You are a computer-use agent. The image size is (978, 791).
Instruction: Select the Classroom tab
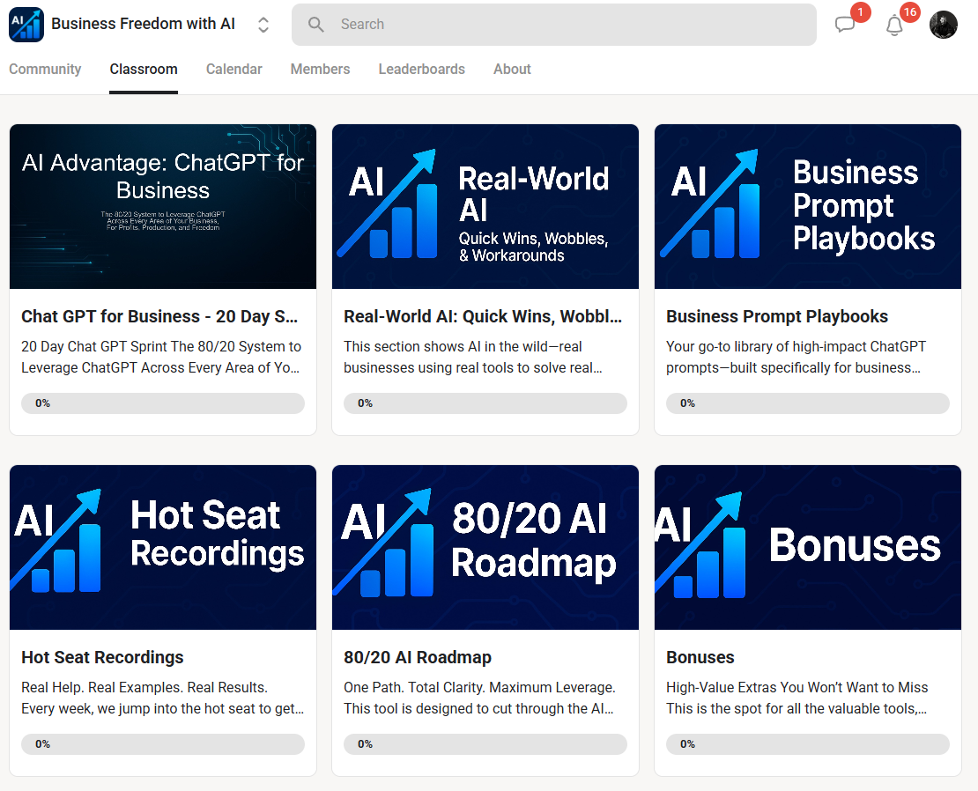pos(144,70)
